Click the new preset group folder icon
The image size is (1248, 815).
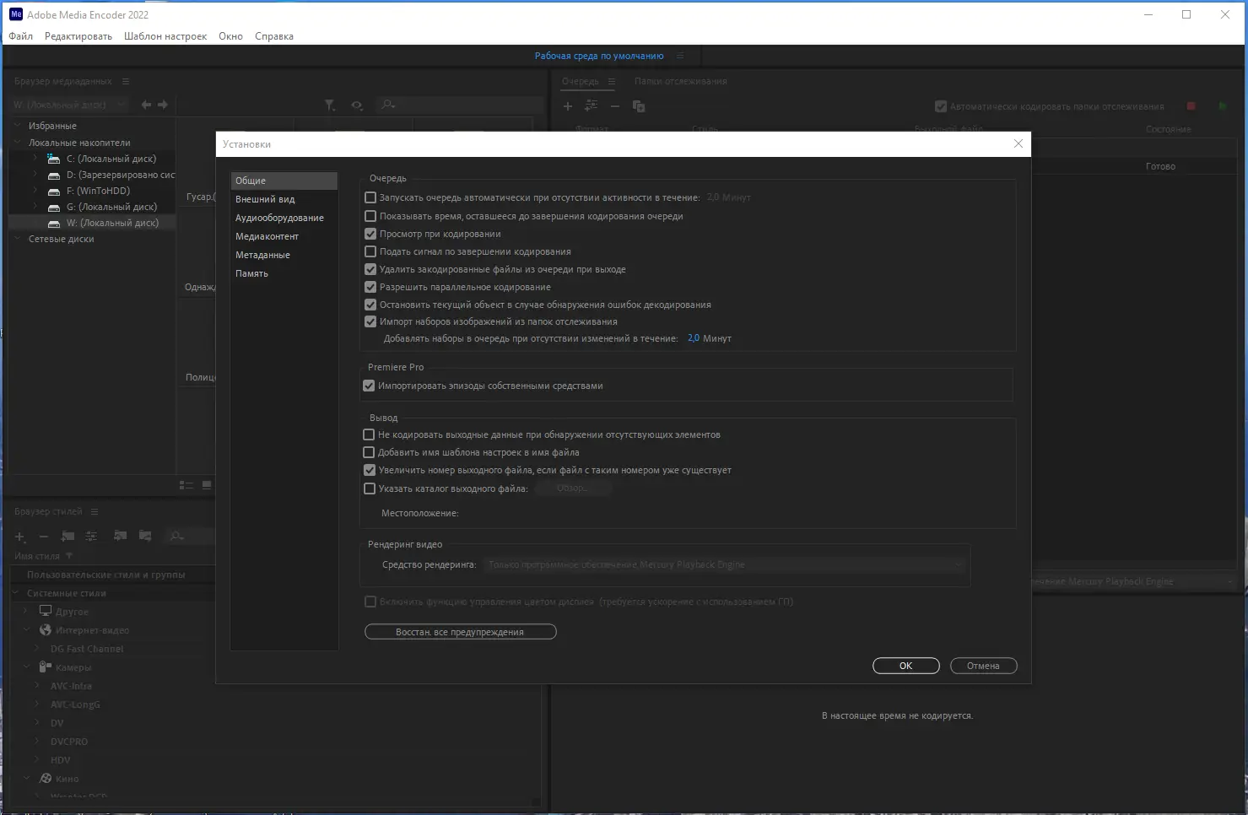click(x=68, y=536)
